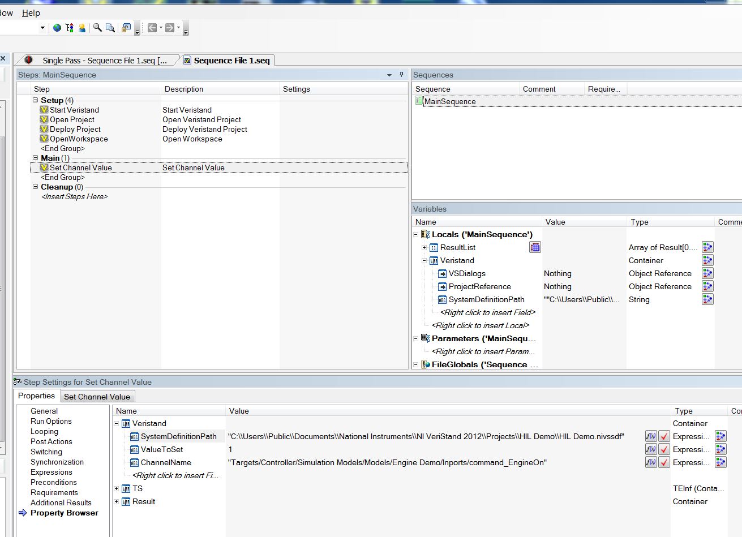Expand the Result container in property browser

(x=117, y=501)
